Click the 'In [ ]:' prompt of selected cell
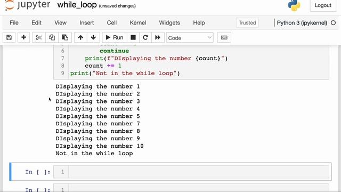 (38, 172)
